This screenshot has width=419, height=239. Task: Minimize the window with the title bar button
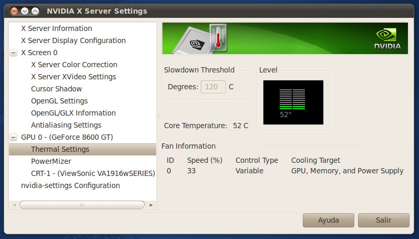pos(25,11)
